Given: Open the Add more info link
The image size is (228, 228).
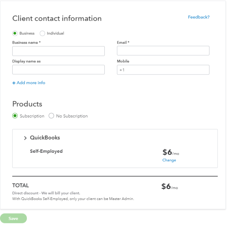Looking at the screenshot, I should [x=29, y=83].
